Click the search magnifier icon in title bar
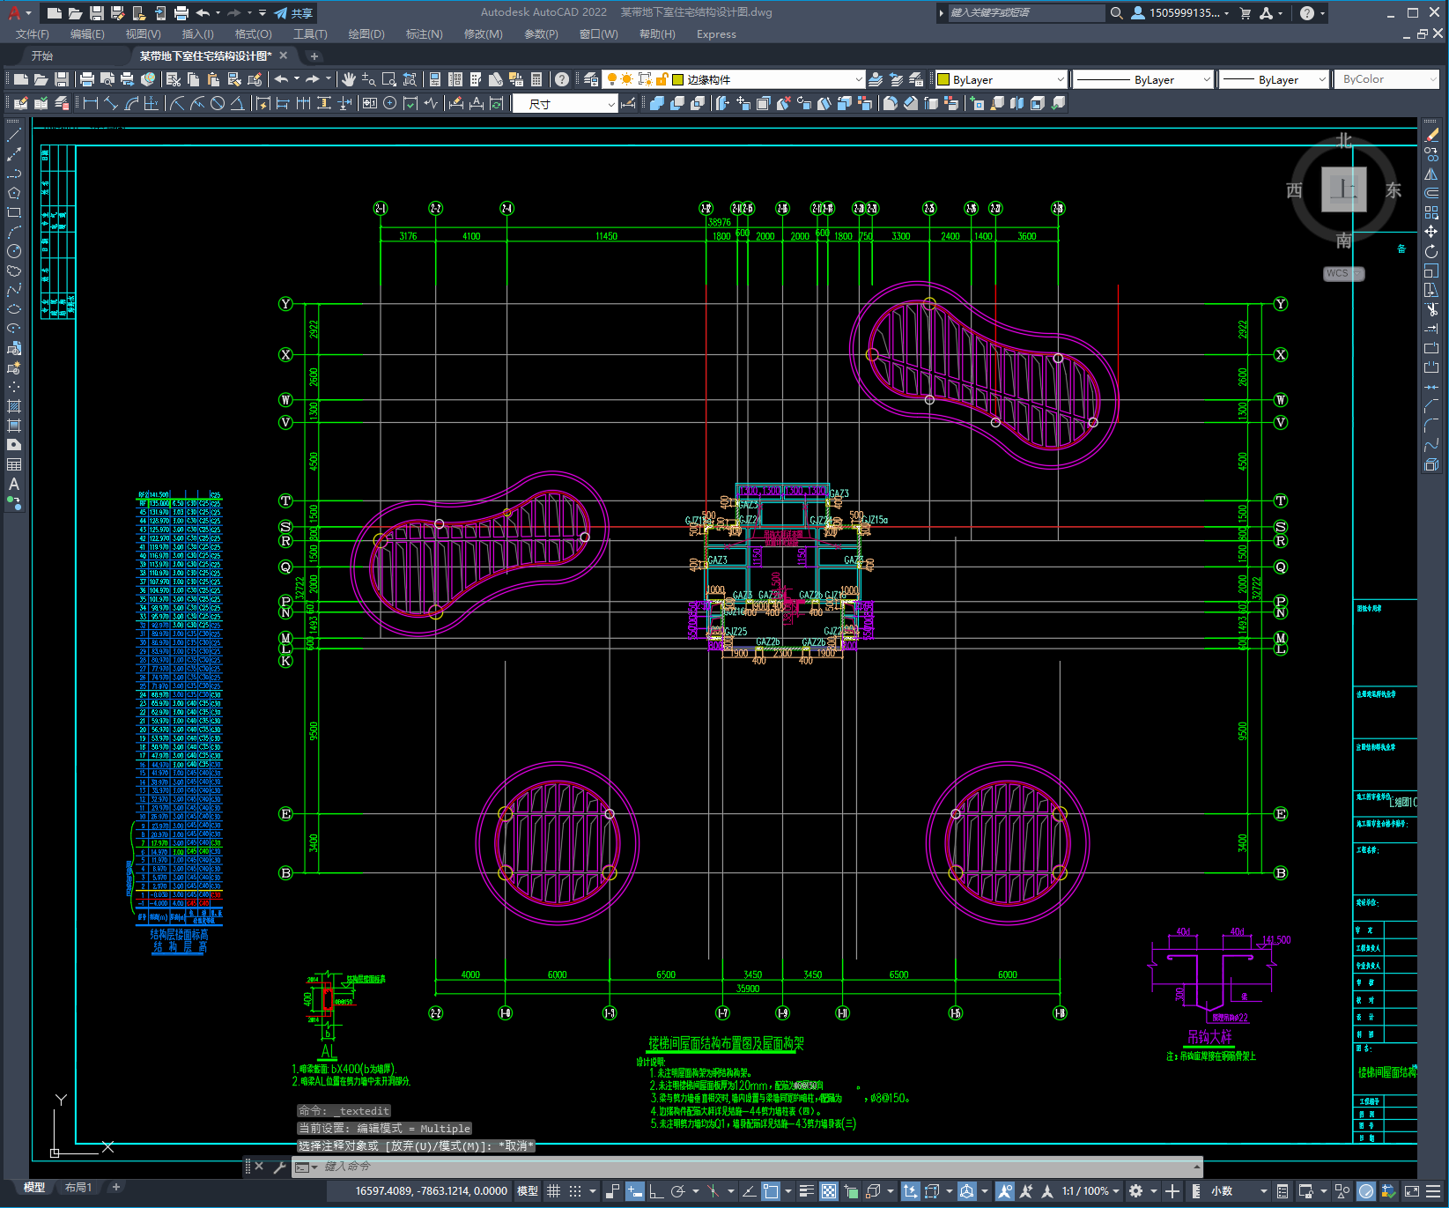This screenshot has height=1208, width=1449. coord(1116,13)
